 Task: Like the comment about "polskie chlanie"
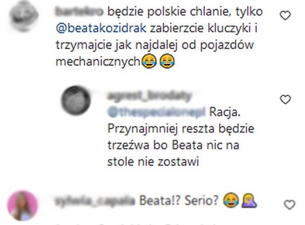pos(285,15)
